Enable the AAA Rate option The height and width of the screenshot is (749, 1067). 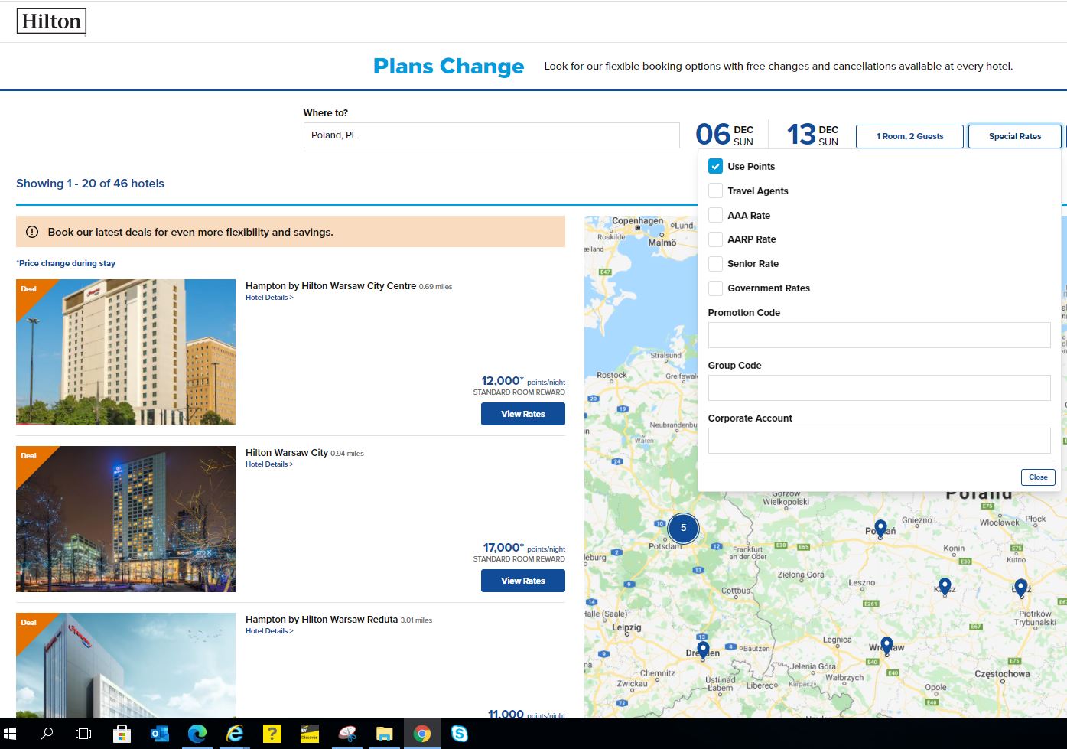[x=715, y=215]
